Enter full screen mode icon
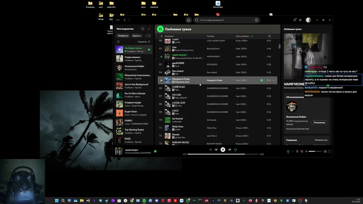 coord(330,151)
